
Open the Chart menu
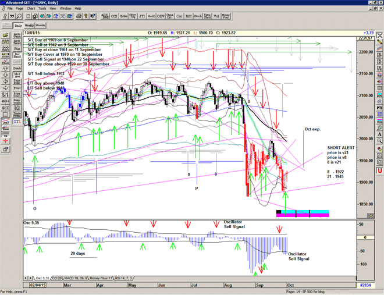pyautogui.click(x=30, y=9)
